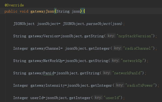
Task: Click the key: hint before "networkUp"
Action: [x=115, y=61]
